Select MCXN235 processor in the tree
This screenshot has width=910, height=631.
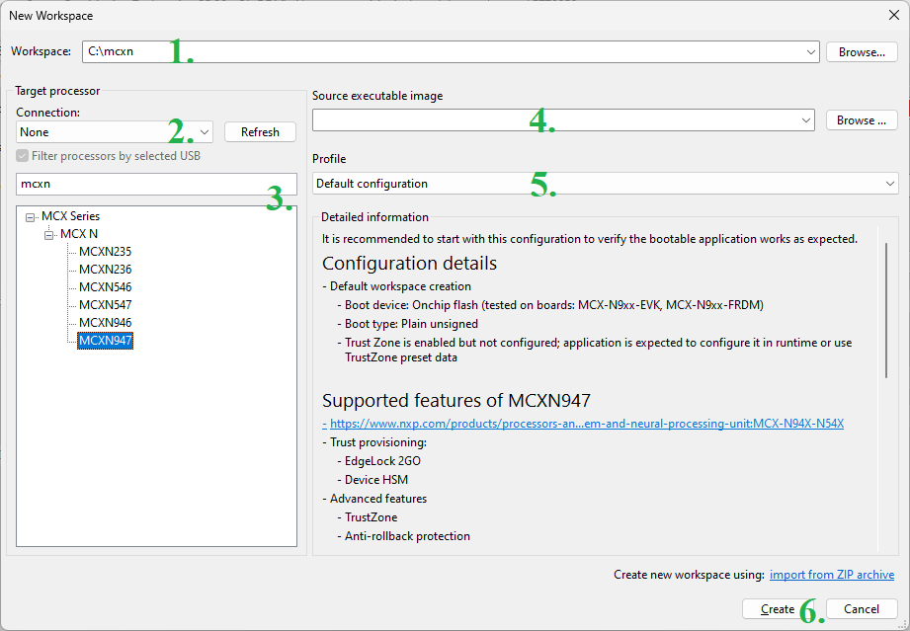click(105, 252)
